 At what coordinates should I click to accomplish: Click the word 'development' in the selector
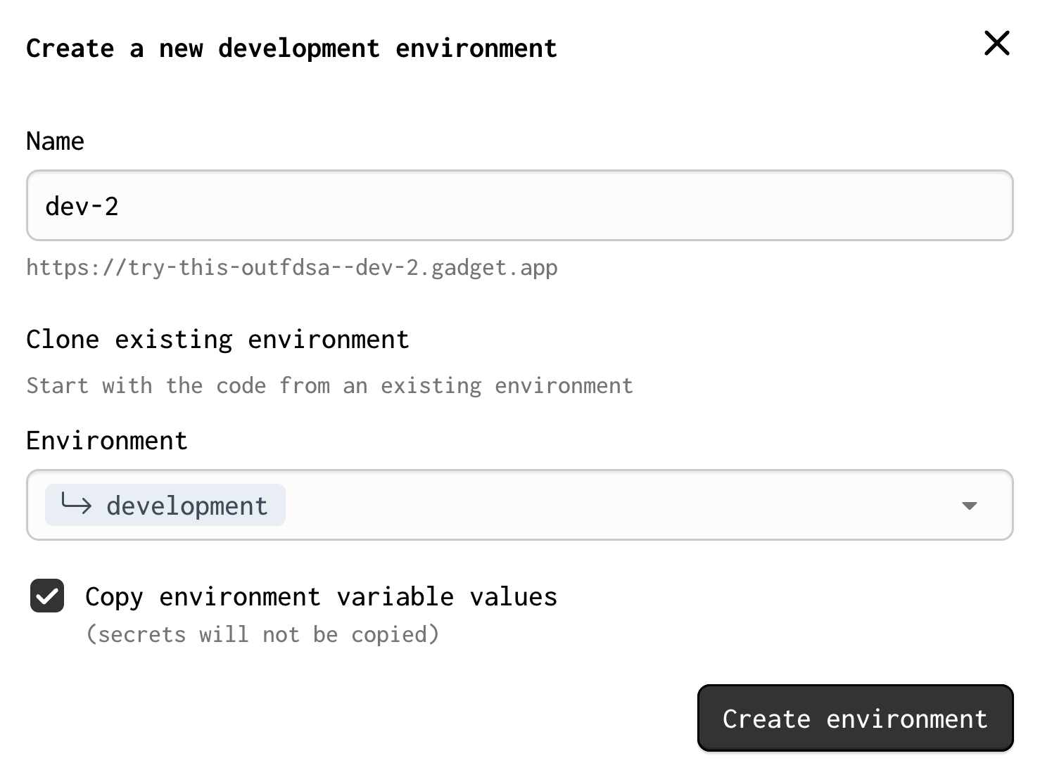pos(187,506)
